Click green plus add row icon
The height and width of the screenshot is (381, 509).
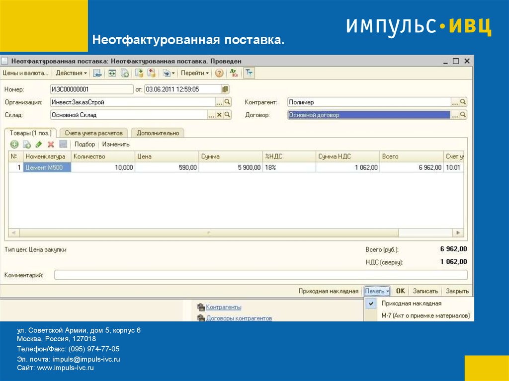(14, 145)
